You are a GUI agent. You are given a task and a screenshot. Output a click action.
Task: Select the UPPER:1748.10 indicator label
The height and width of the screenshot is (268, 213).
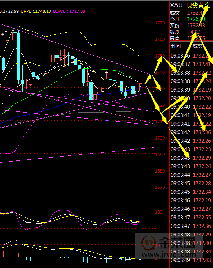coord(35,11)
